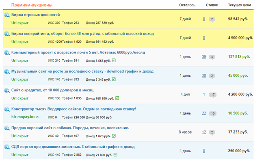The width and height of the screenshot is (255, 160).
Task: Click the green price 10 500 руб.
Action: click(238, 113)
